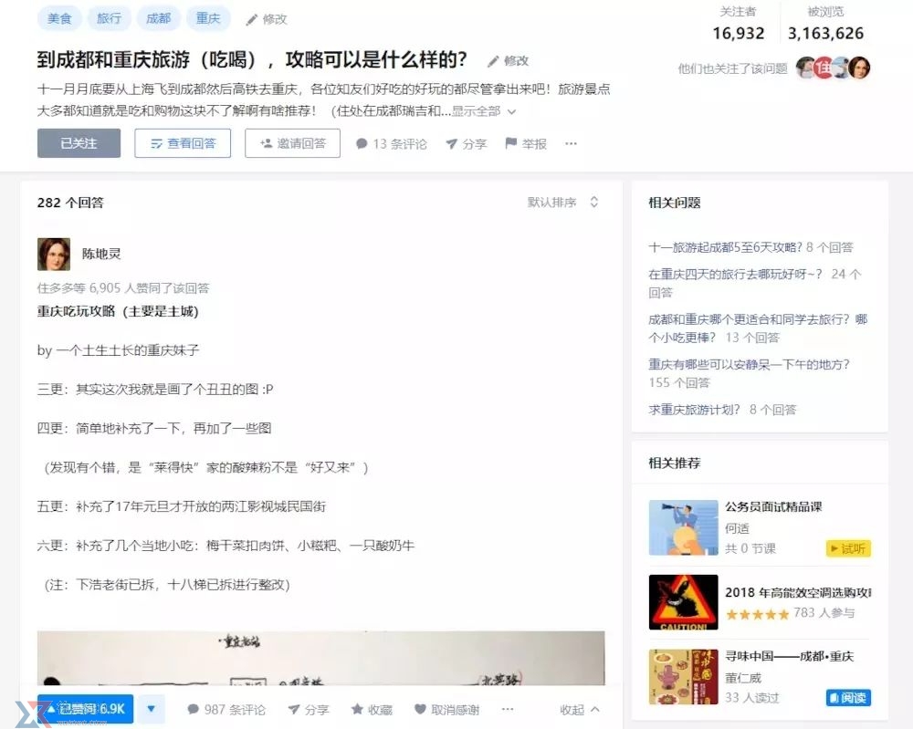Open the ellipsis more menu beside 举报
Screen dimensions: 913x729
[x=571, y=143]
